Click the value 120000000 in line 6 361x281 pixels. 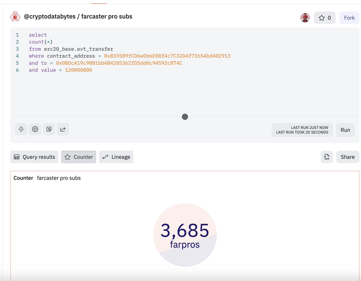tap(79, 70)
